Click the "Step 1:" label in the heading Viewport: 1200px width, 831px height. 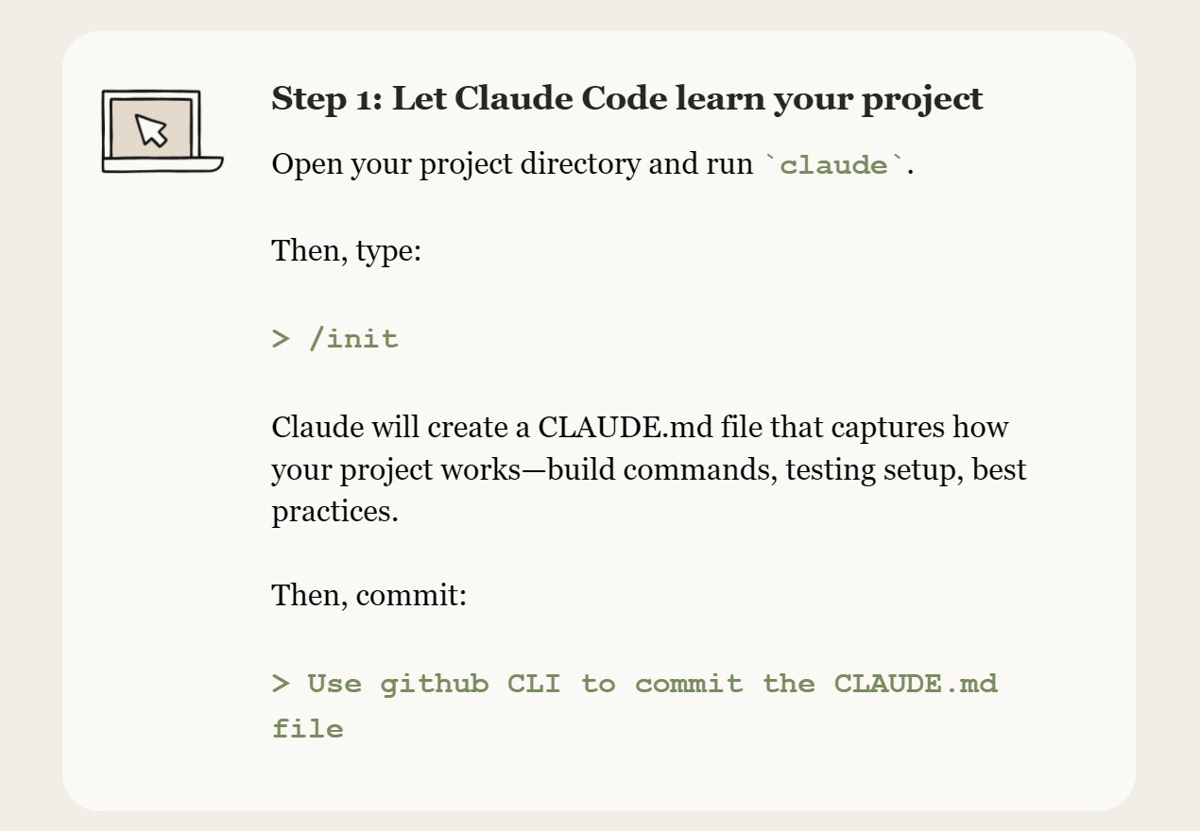pos(327,98)
